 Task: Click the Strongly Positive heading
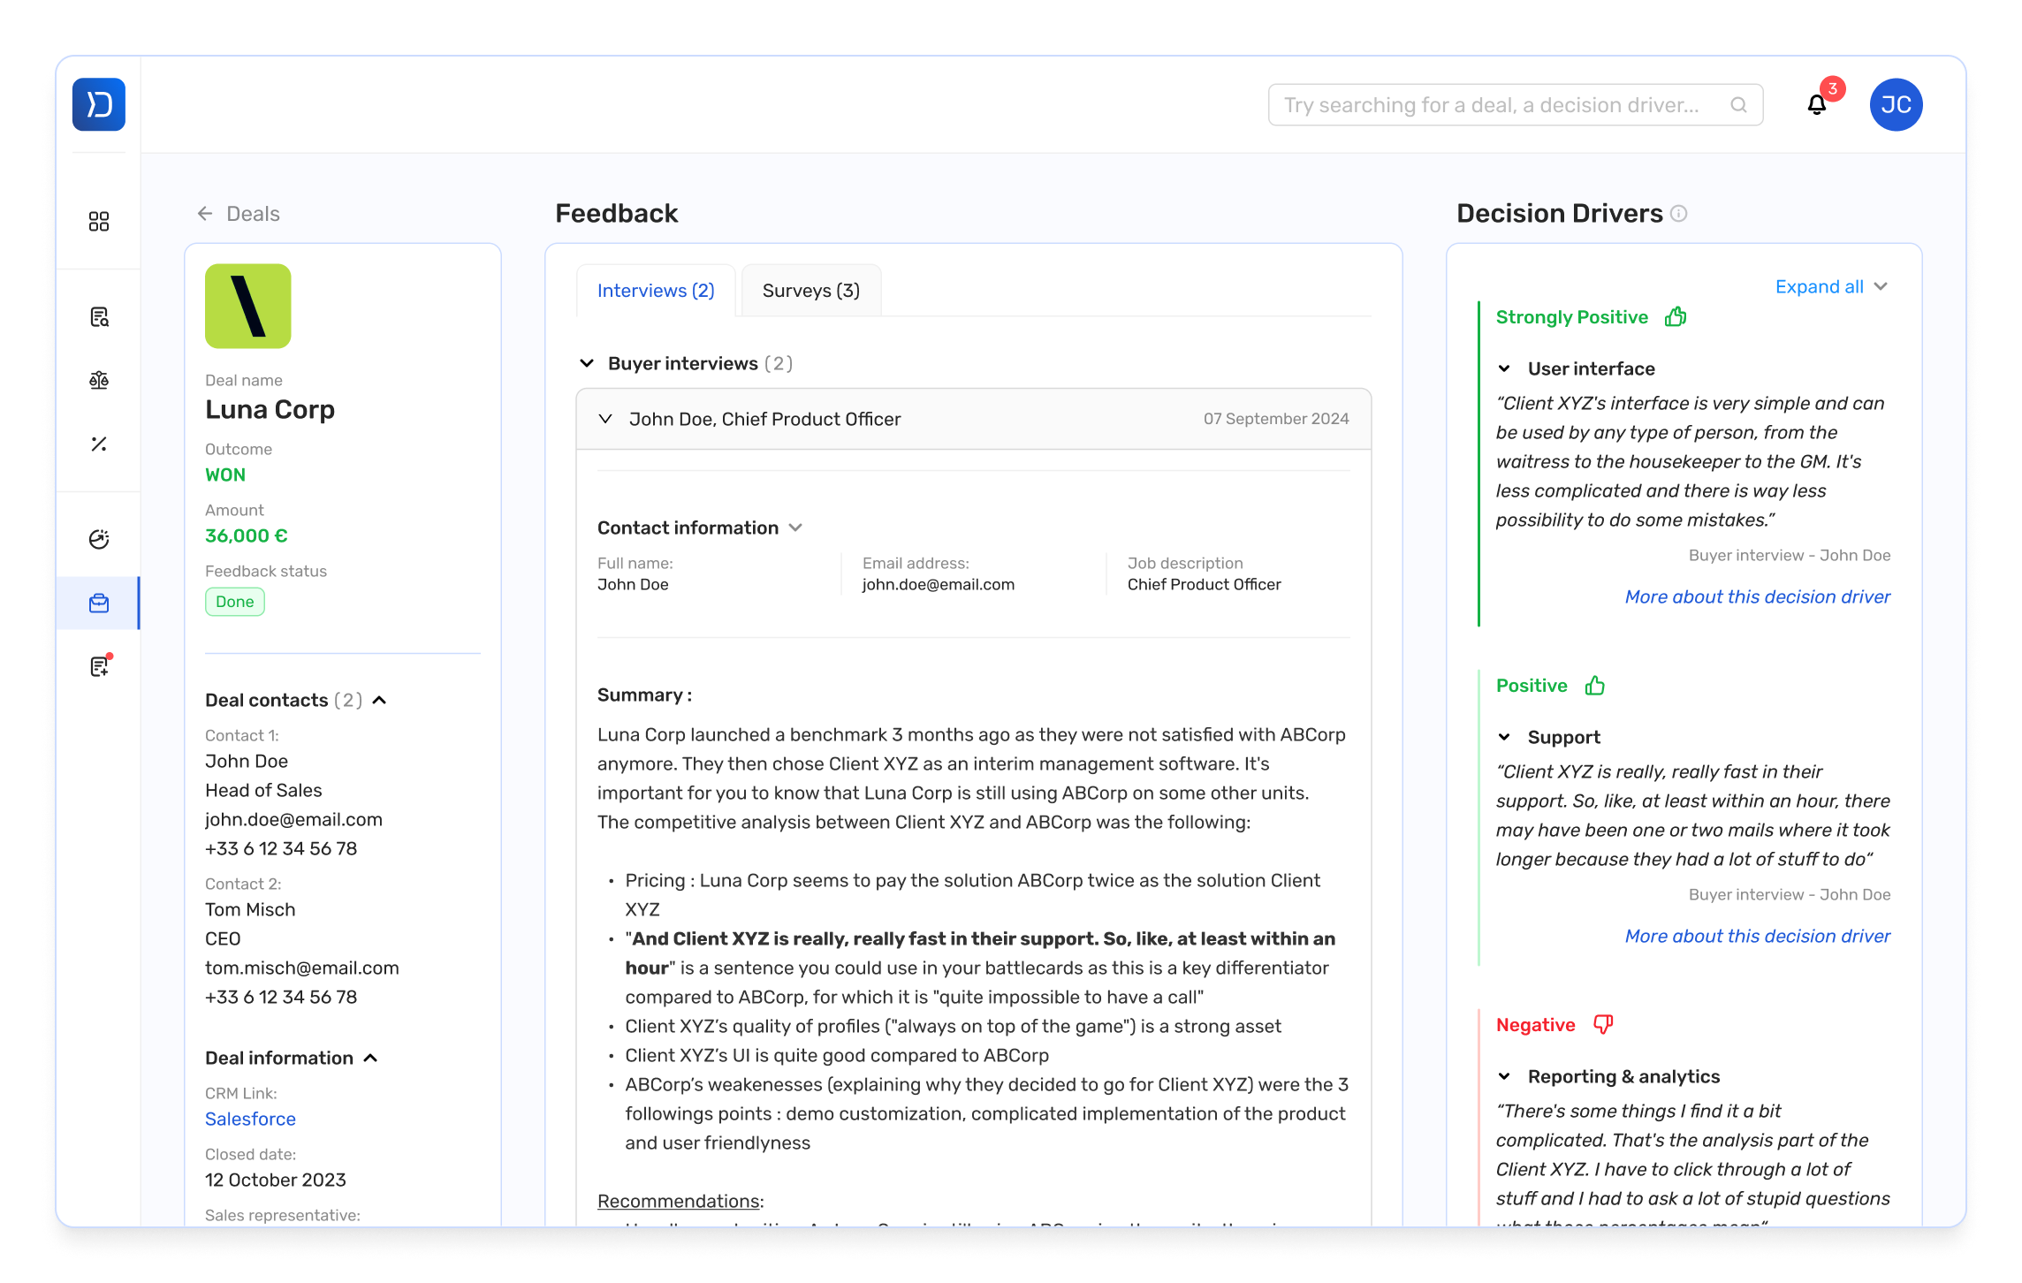tap(1571, 316)
